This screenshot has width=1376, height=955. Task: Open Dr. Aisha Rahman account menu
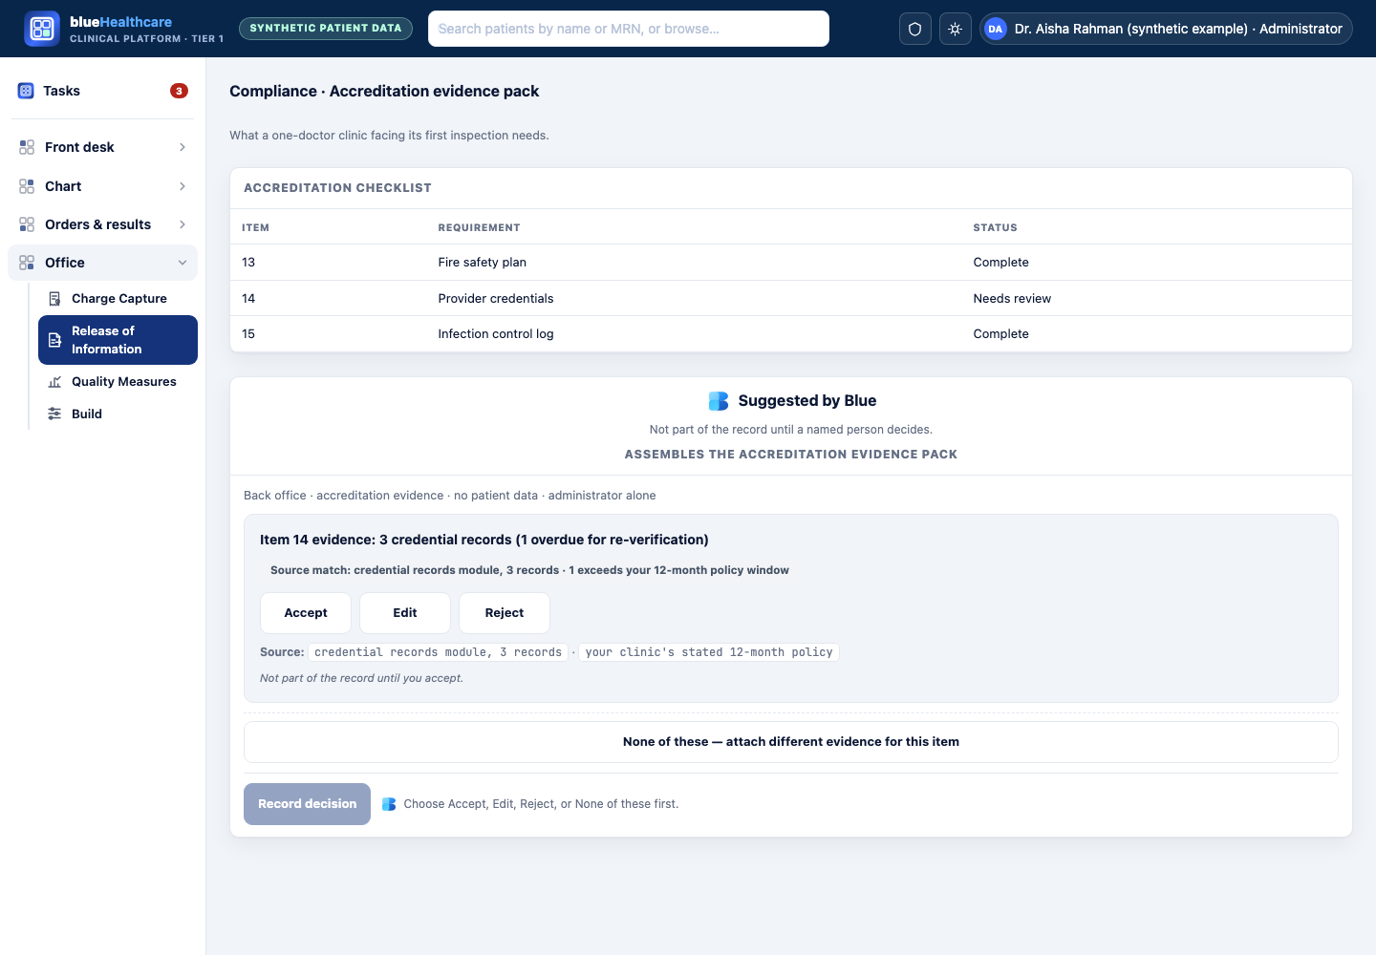(1166, 29)
